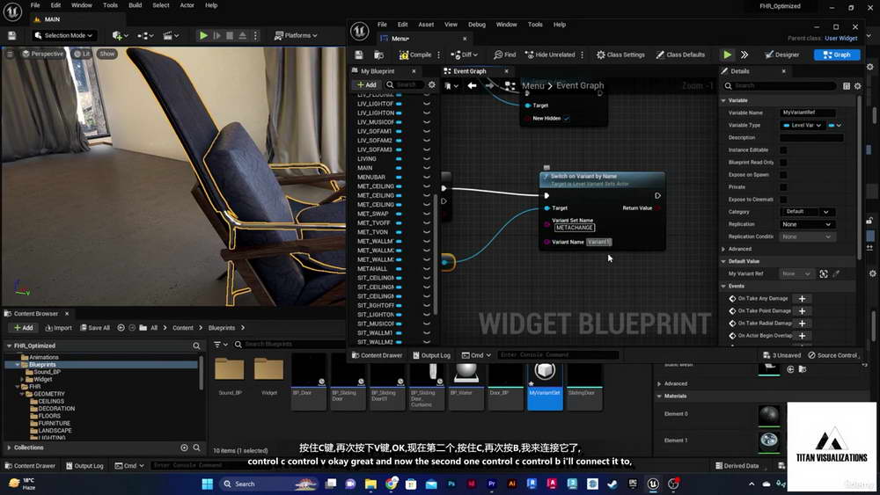The image size is (880, 495).
Task: Pick actor from scene eyedropper
Action: (836, 273)
